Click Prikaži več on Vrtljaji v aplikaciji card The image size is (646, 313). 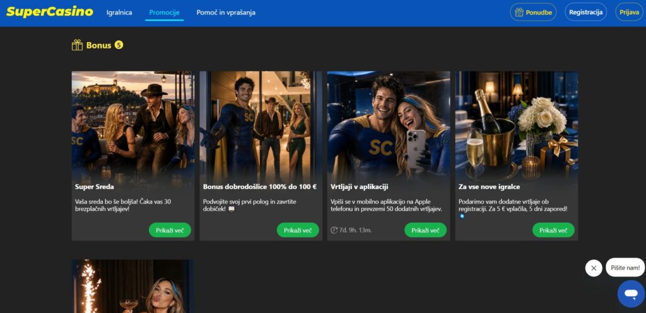[x=426, y=230]
